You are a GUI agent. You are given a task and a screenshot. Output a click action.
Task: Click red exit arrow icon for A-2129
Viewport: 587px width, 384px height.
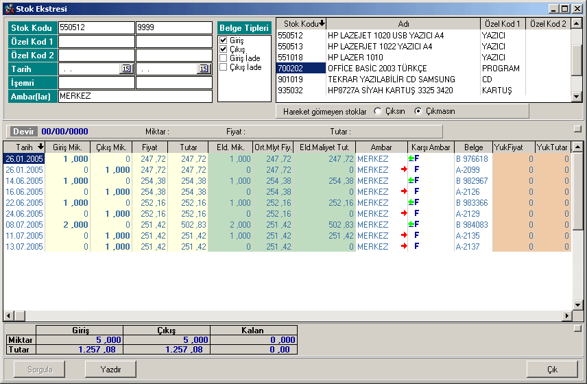pos(404,213)
